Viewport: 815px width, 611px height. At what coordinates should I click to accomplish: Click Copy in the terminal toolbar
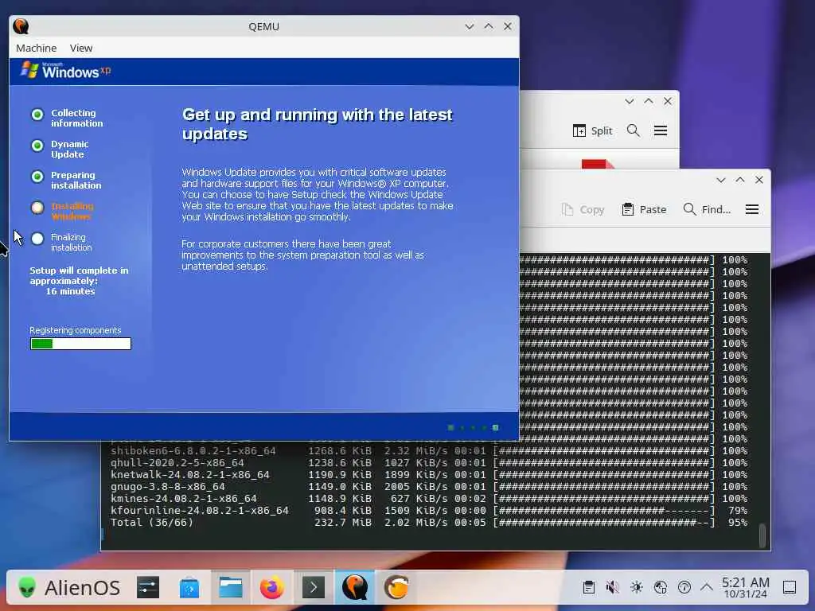pyautogui.click(x=583, y=209)
